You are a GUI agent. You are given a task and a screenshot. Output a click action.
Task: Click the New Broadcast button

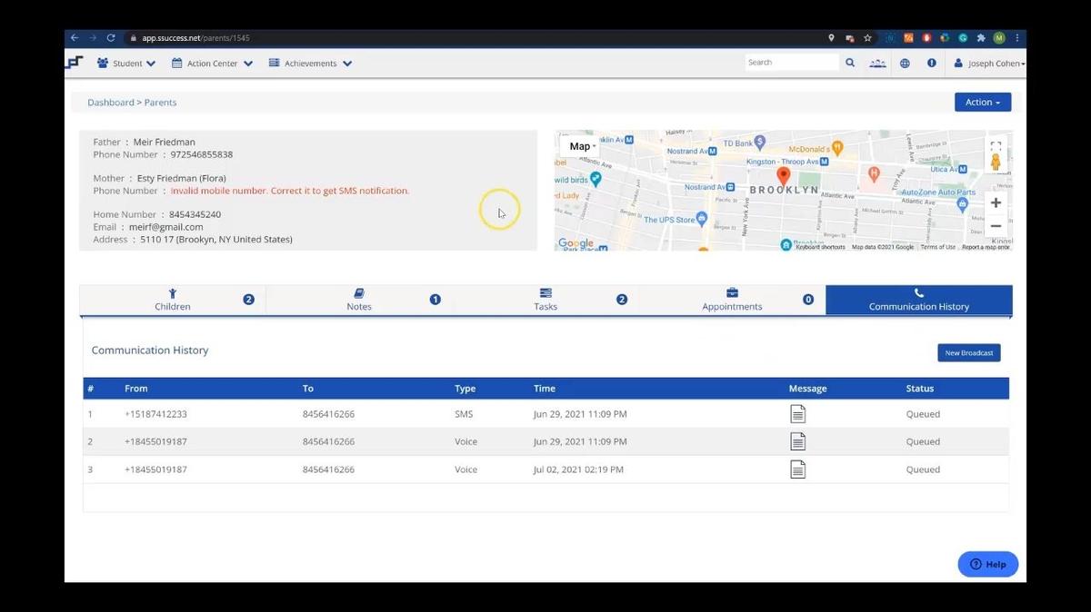968,352
